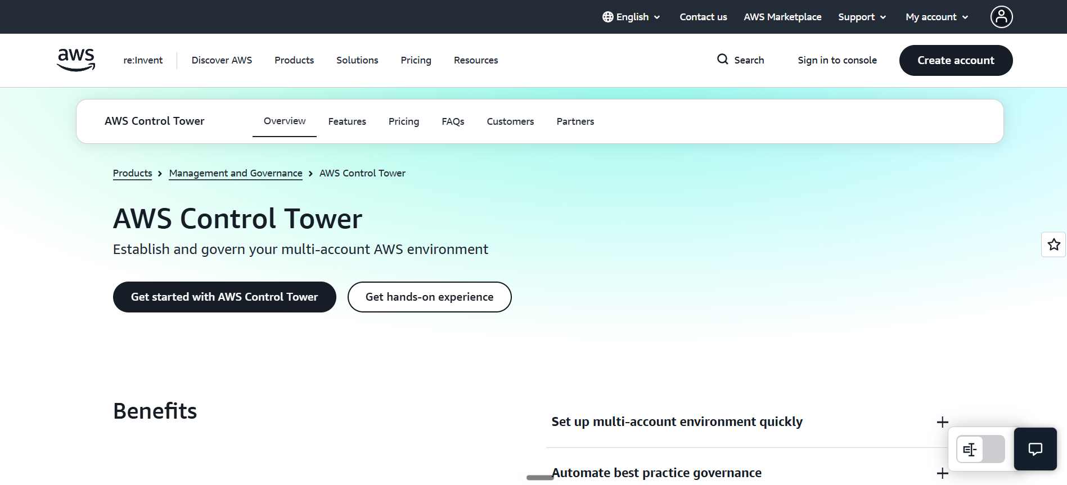
Task: Click the Products breadcrumb link
Action: [132, 173]
